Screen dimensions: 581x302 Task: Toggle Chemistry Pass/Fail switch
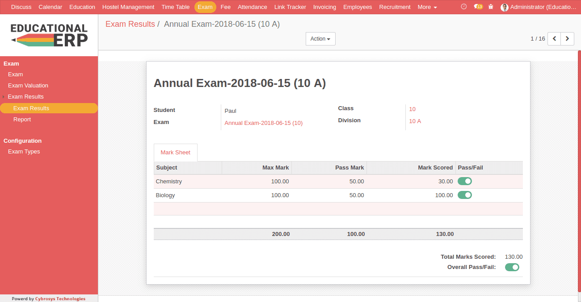465,181
